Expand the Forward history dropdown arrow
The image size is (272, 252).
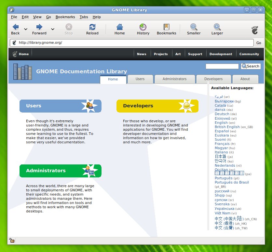[53, 29]
